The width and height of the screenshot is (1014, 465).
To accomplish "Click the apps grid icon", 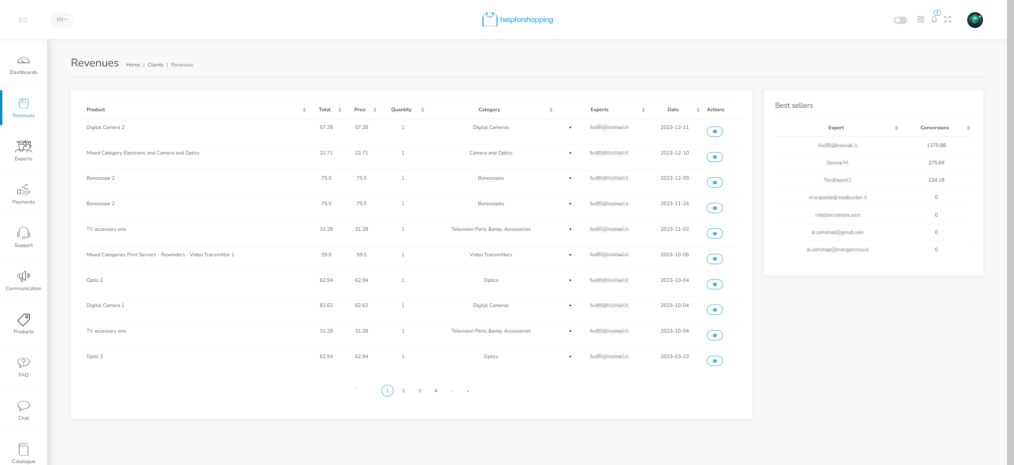I will (x=920, y=19).
